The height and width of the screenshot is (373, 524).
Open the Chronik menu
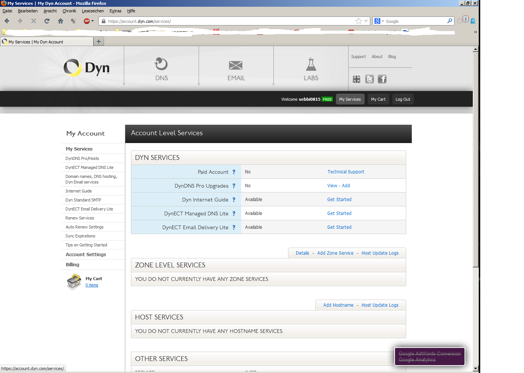click(x=69, y=11)
